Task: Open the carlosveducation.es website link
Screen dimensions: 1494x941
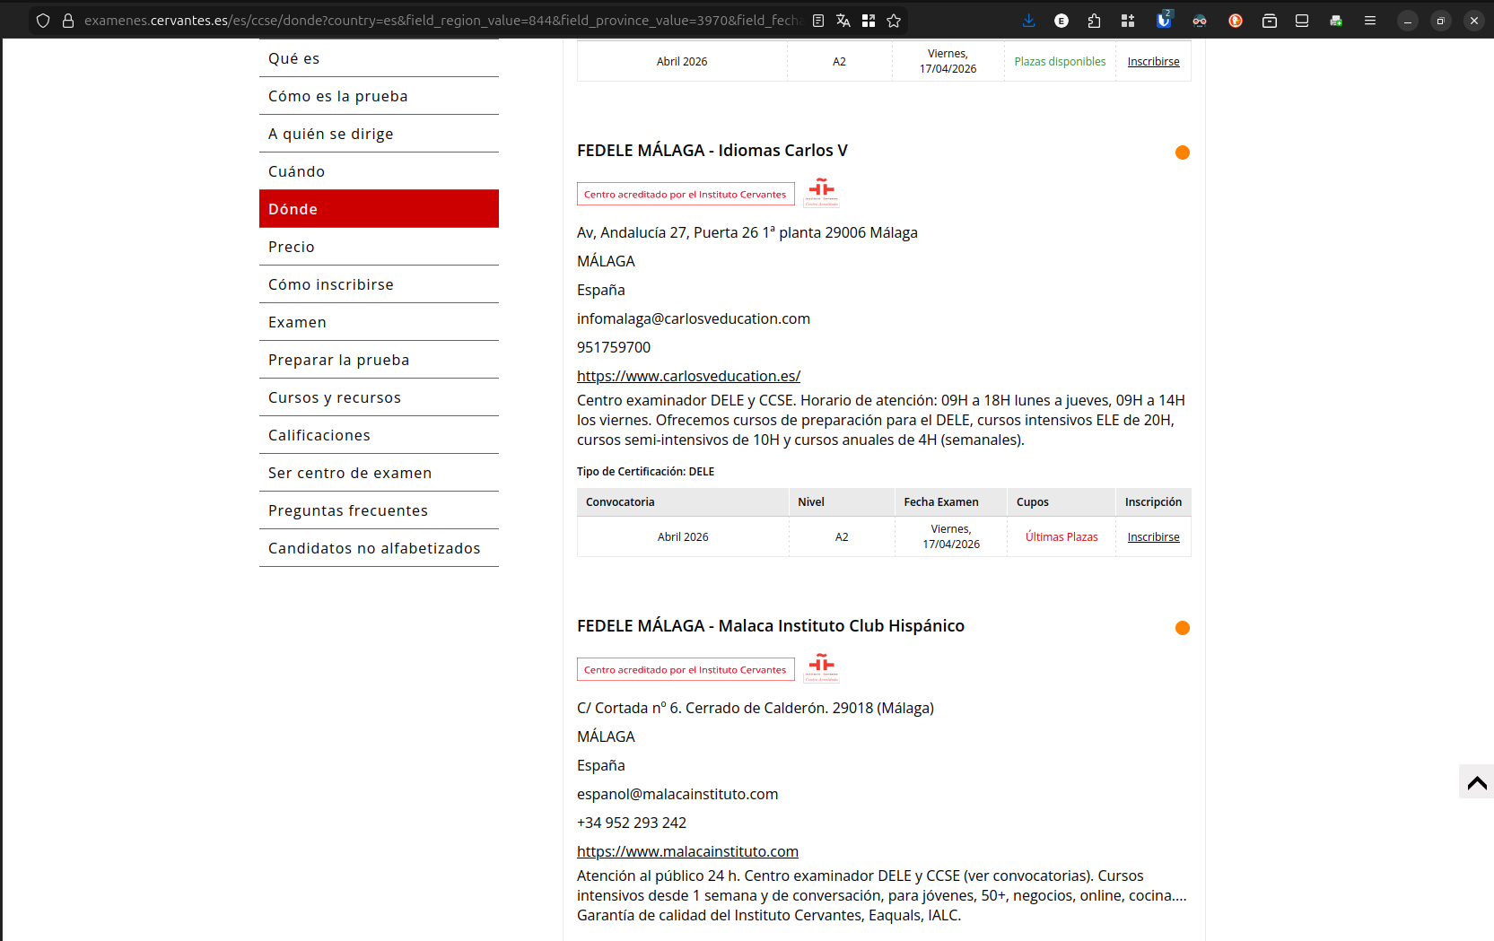Action: [688, 376]
